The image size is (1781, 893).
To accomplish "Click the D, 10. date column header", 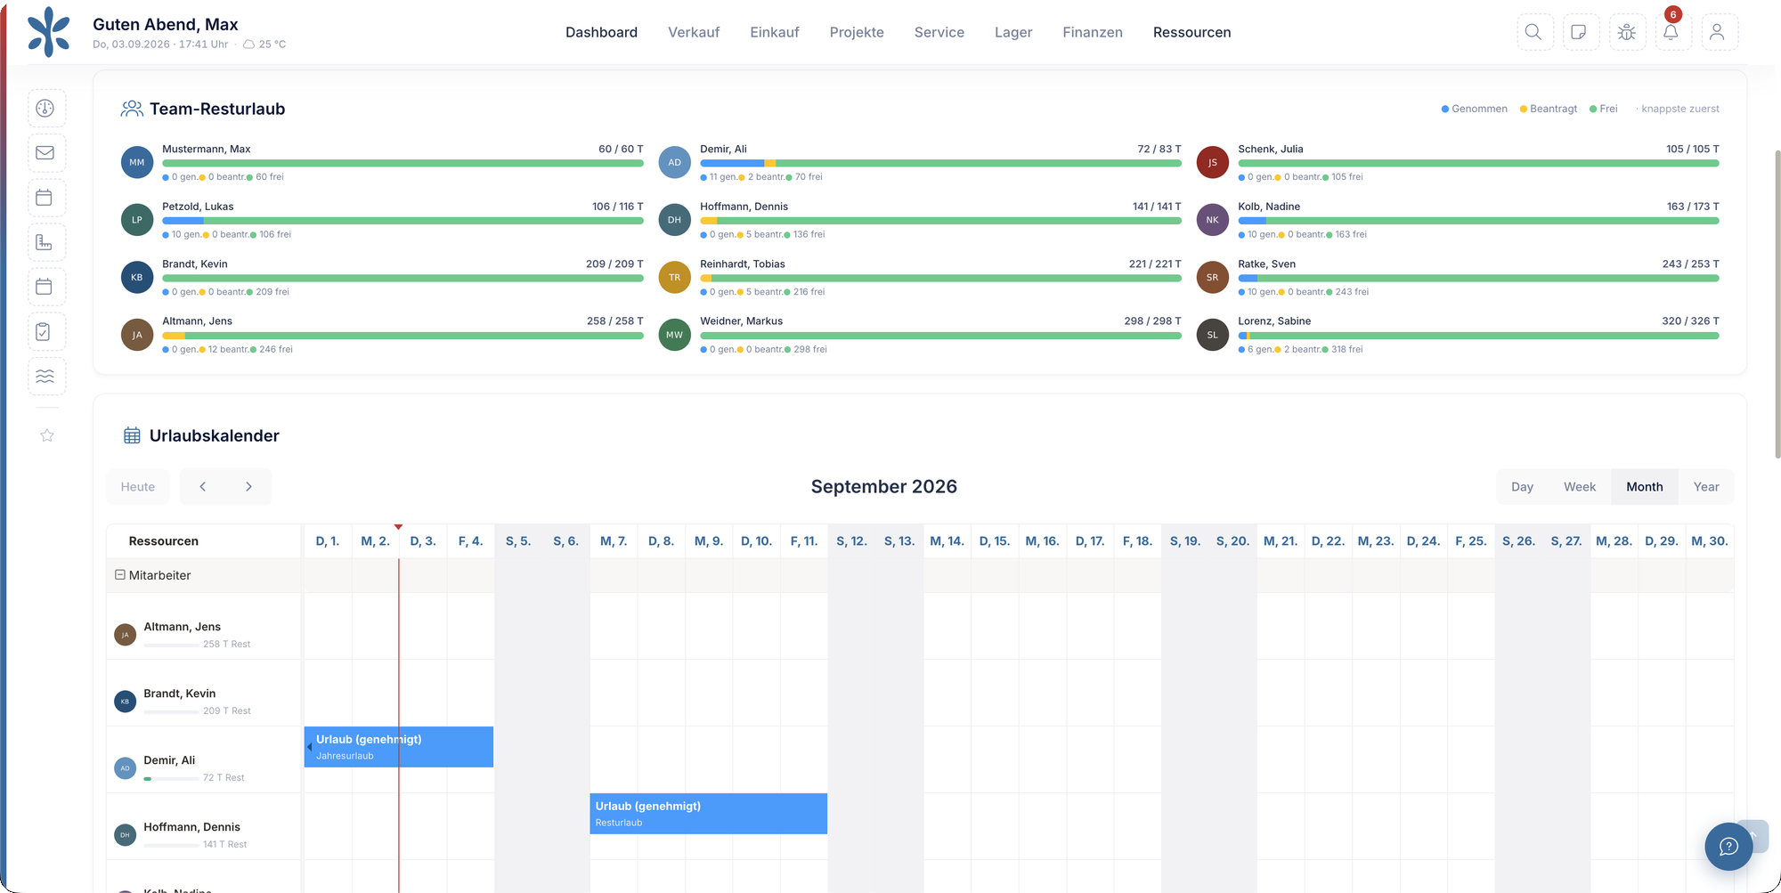I will (x=756, y=541).
